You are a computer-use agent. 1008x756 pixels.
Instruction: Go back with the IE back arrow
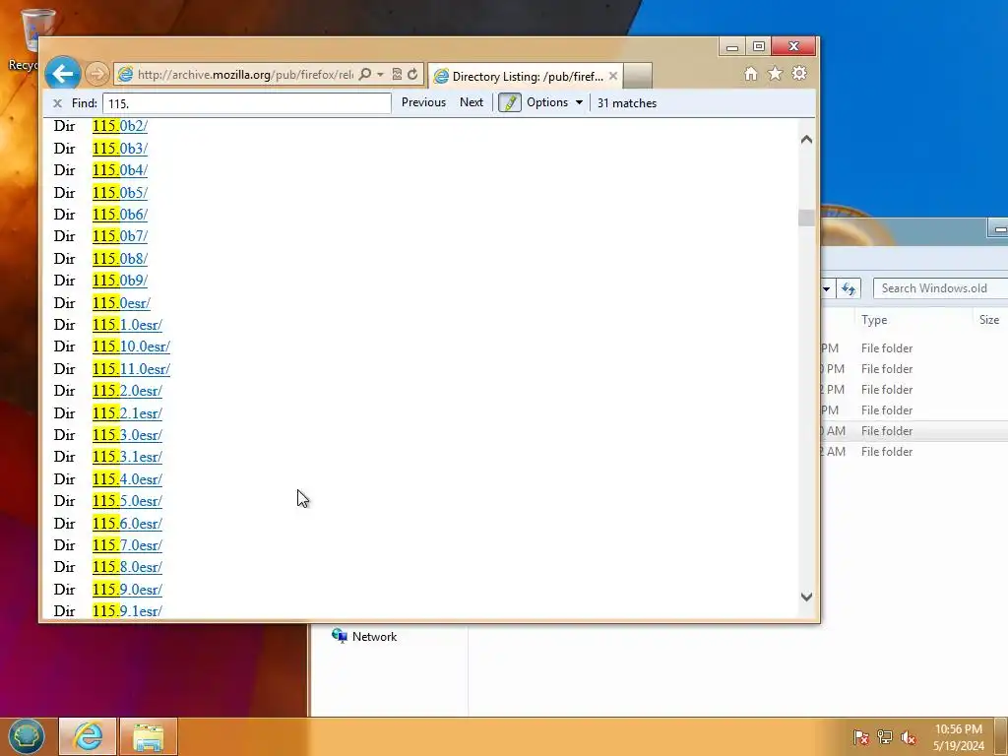pyautogui.click(x=62, y=74)
